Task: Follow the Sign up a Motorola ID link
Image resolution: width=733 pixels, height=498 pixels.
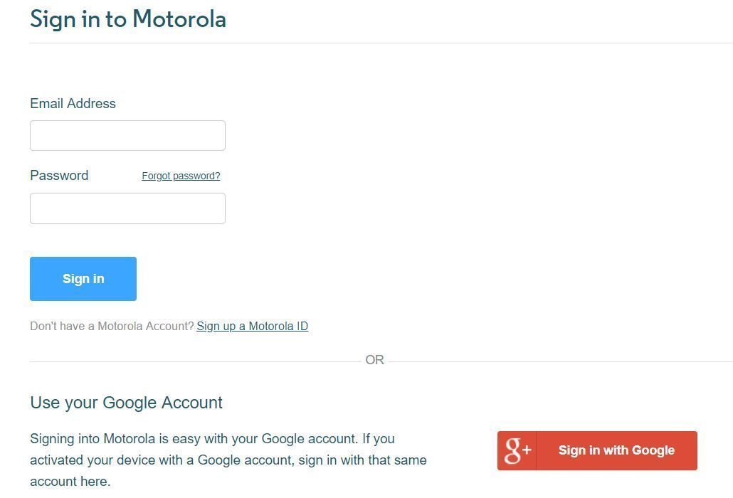Action: (x=252, y=326)
